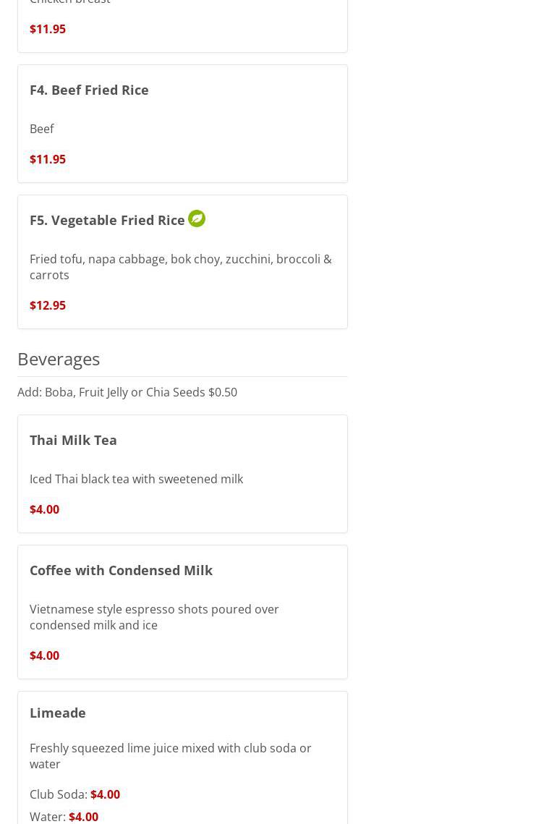Screen dimensions: 557x824
Task: Click the Boba, Fruit Jelly add-on note
Action: click(127, 392)
